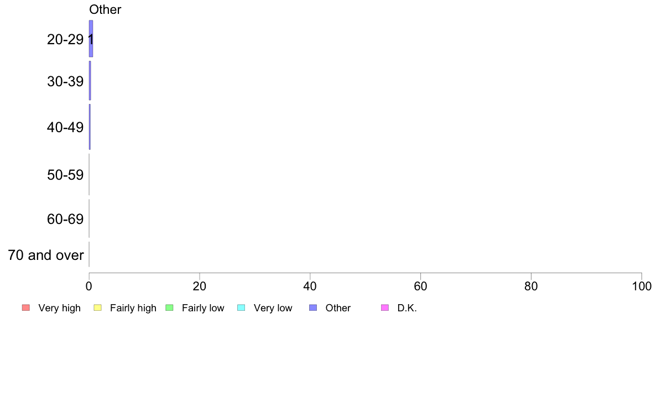The width and height of the screenshot is (657, 407).
Task: Click the 70 and over label
Action: click(46, 255)
